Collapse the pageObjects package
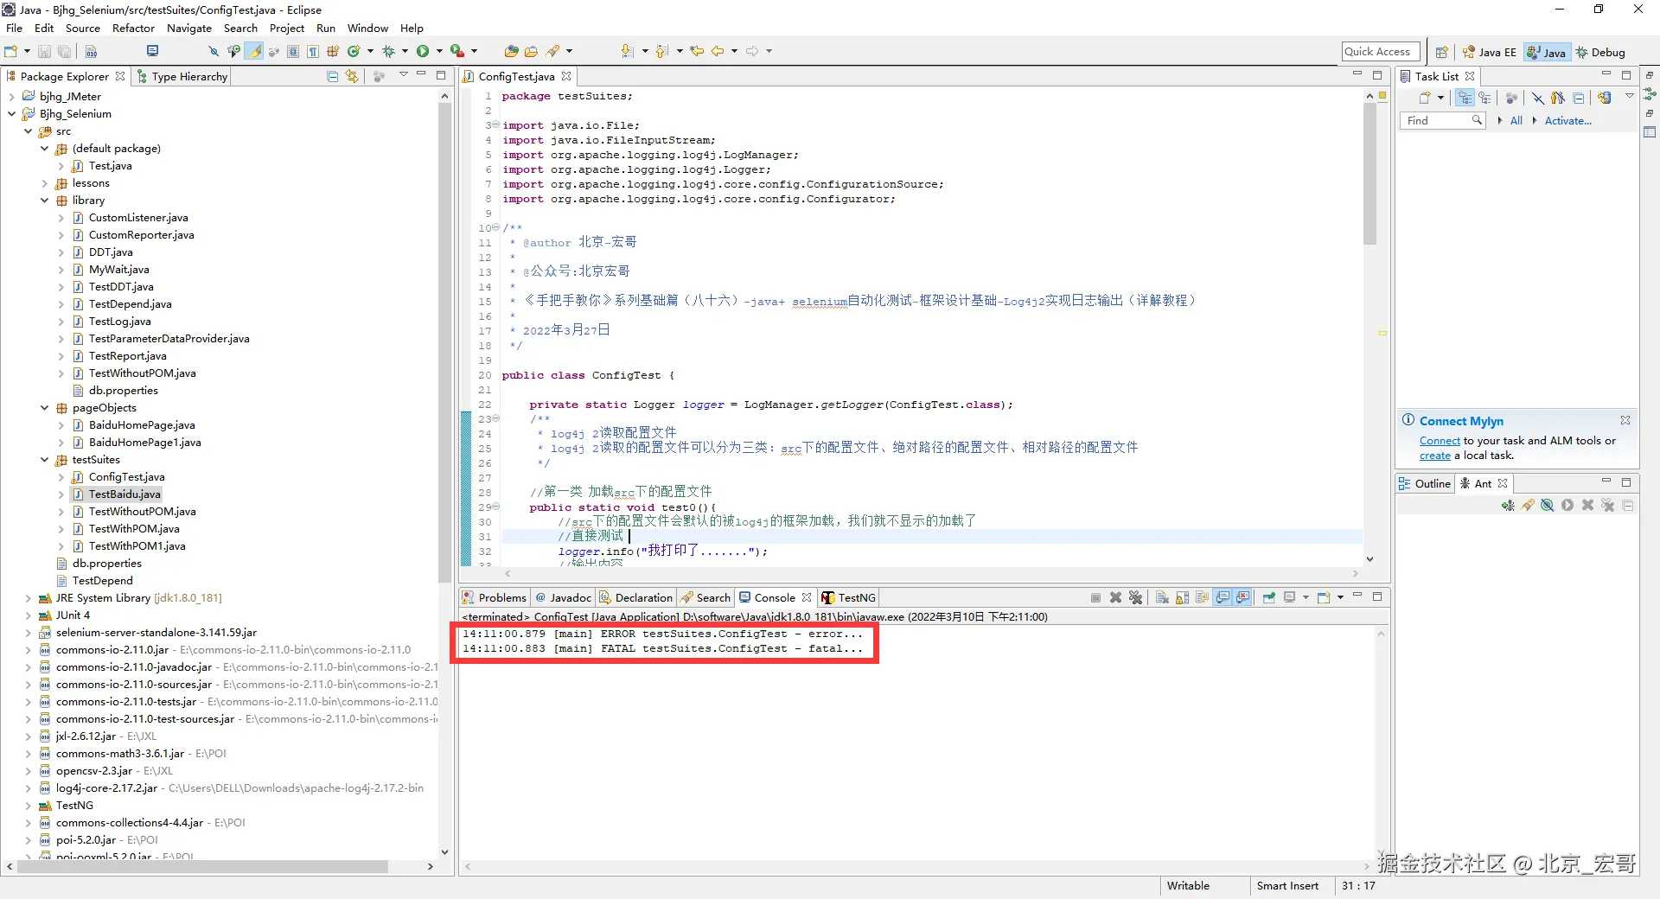This screenshot has height=899, width=1660. [x=44, y=408]
